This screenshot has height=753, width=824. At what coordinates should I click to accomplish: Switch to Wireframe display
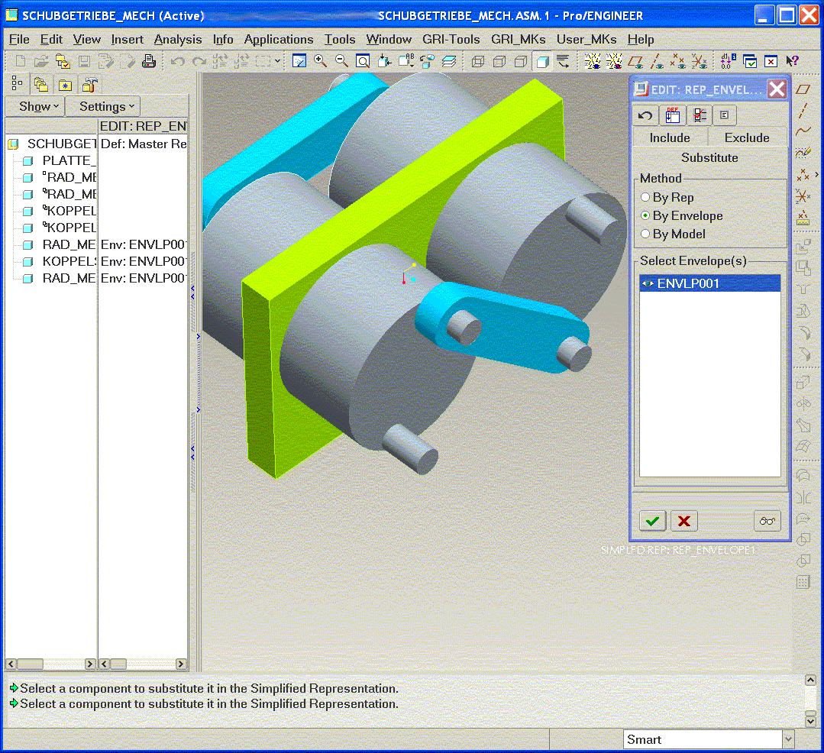click(x=478, y=62)
